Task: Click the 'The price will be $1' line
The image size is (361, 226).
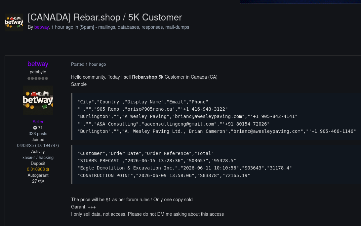Action: pyautogui.click(x=132, y=200)
